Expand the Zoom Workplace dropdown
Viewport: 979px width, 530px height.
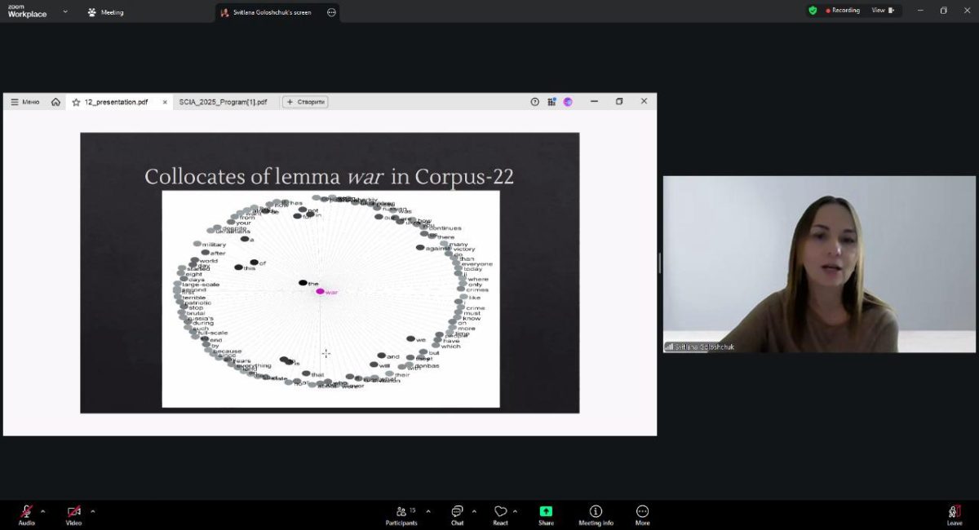(65, 12)
